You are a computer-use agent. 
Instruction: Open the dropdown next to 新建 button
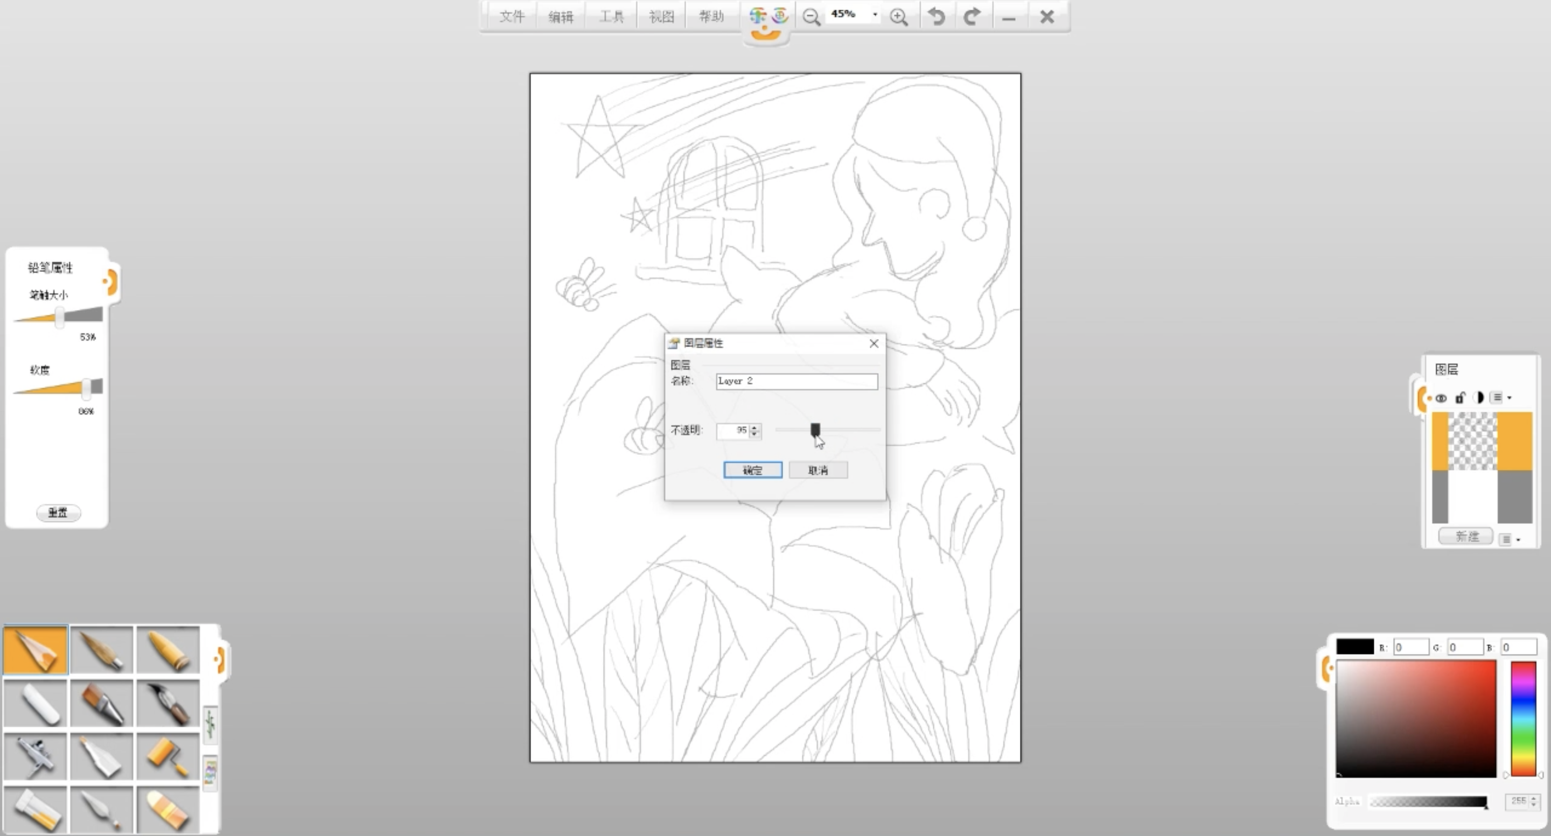click(1517, 539)
